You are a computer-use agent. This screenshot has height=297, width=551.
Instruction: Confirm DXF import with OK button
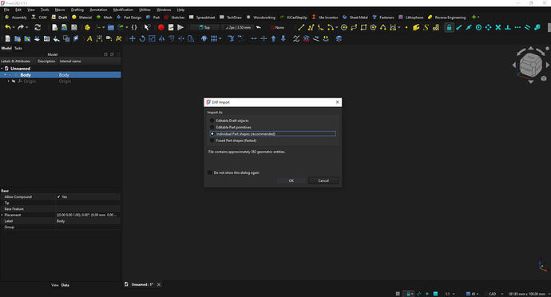[291, 180]
